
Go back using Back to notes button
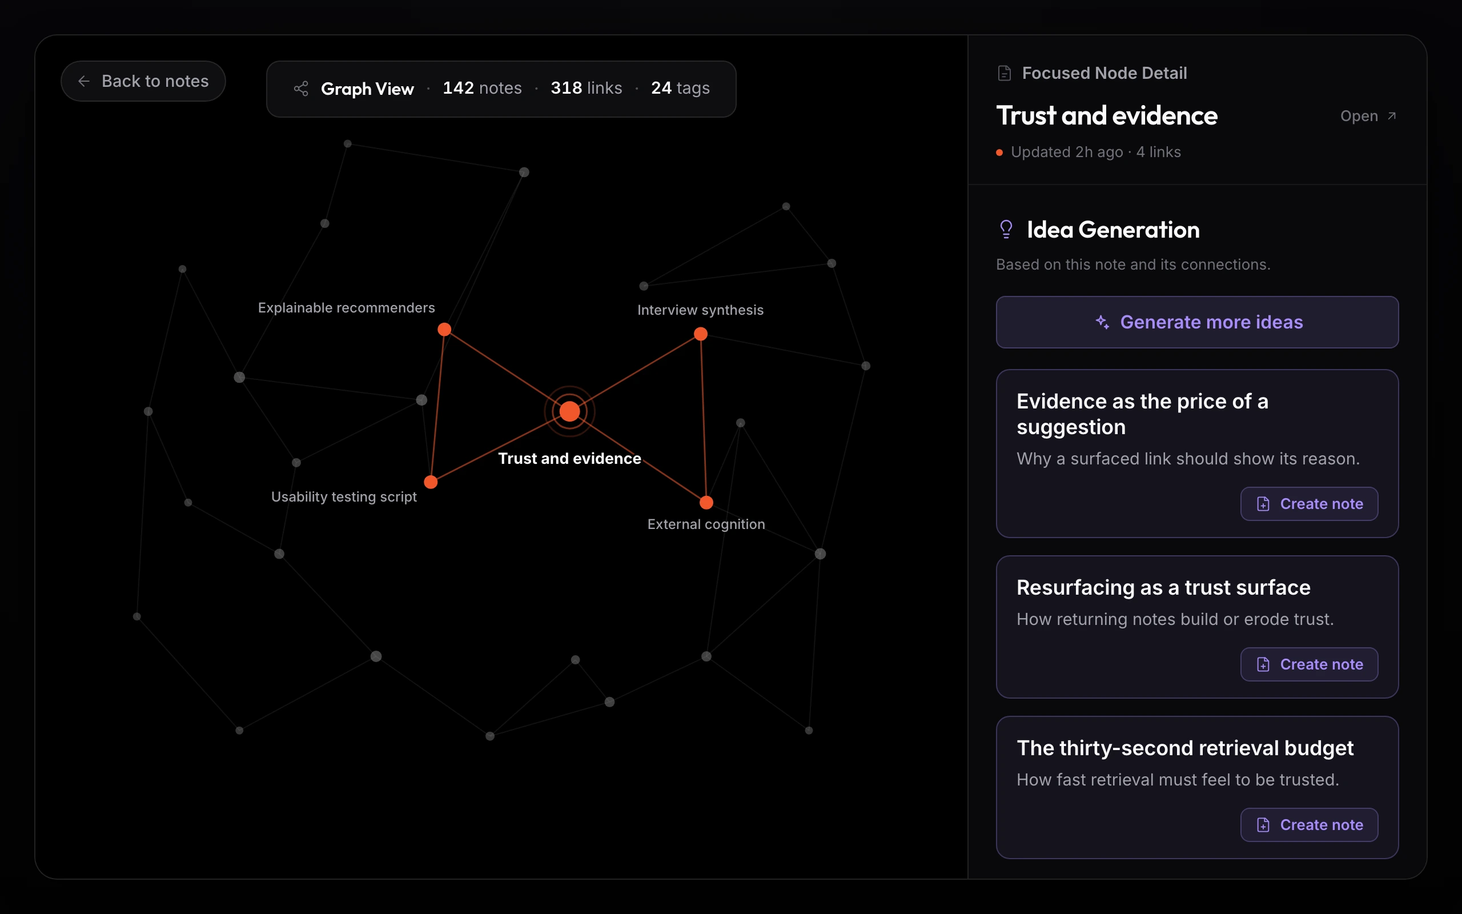tap(143, 81)
